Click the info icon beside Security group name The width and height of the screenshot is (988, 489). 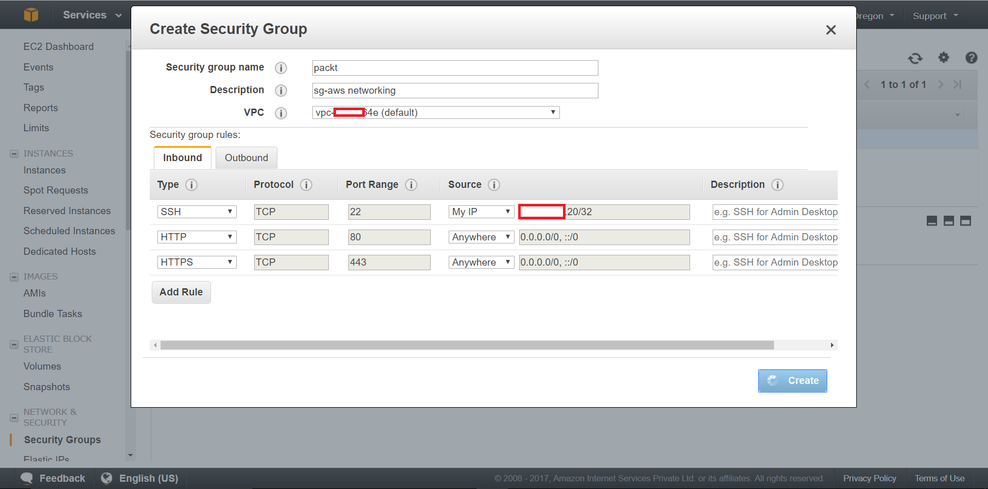click(x=280, y=67)
